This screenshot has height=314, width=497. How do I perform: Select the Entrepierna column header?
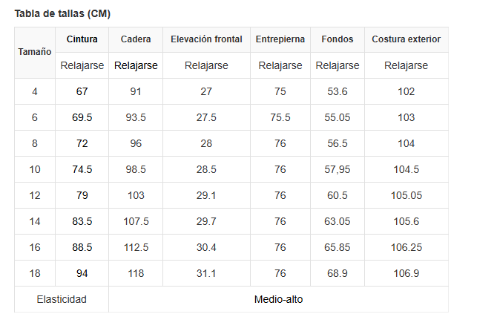click(x=280, y=39)
